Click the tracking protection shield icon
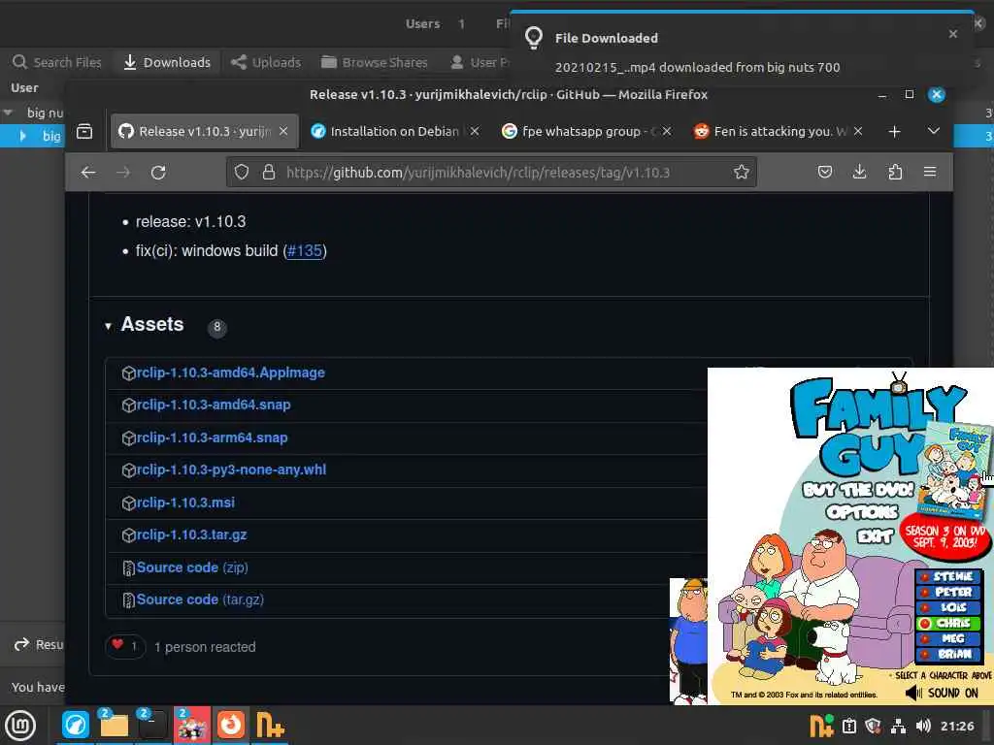Screen dimensions: 994x745 tap(242, 173)
